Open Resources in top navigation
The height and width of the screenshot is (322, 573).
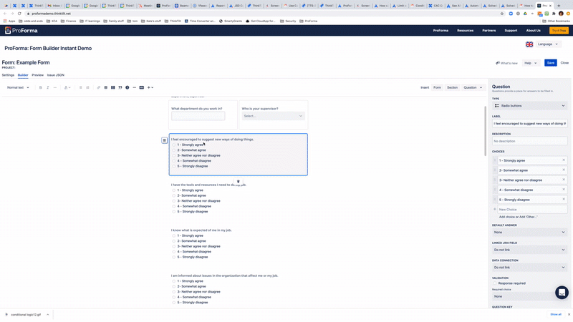pyautogui.click(x=465, y=31)
